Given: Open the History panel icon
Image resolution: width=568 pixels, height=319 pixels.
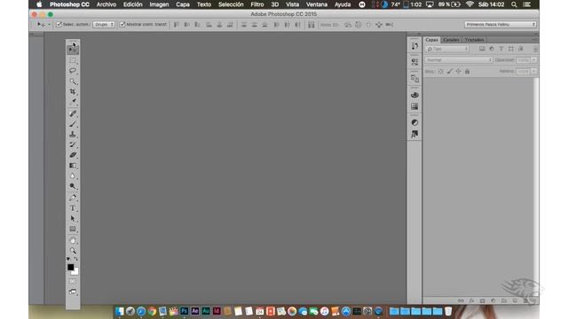Looking at the screenshot, I should coord(414,46).
